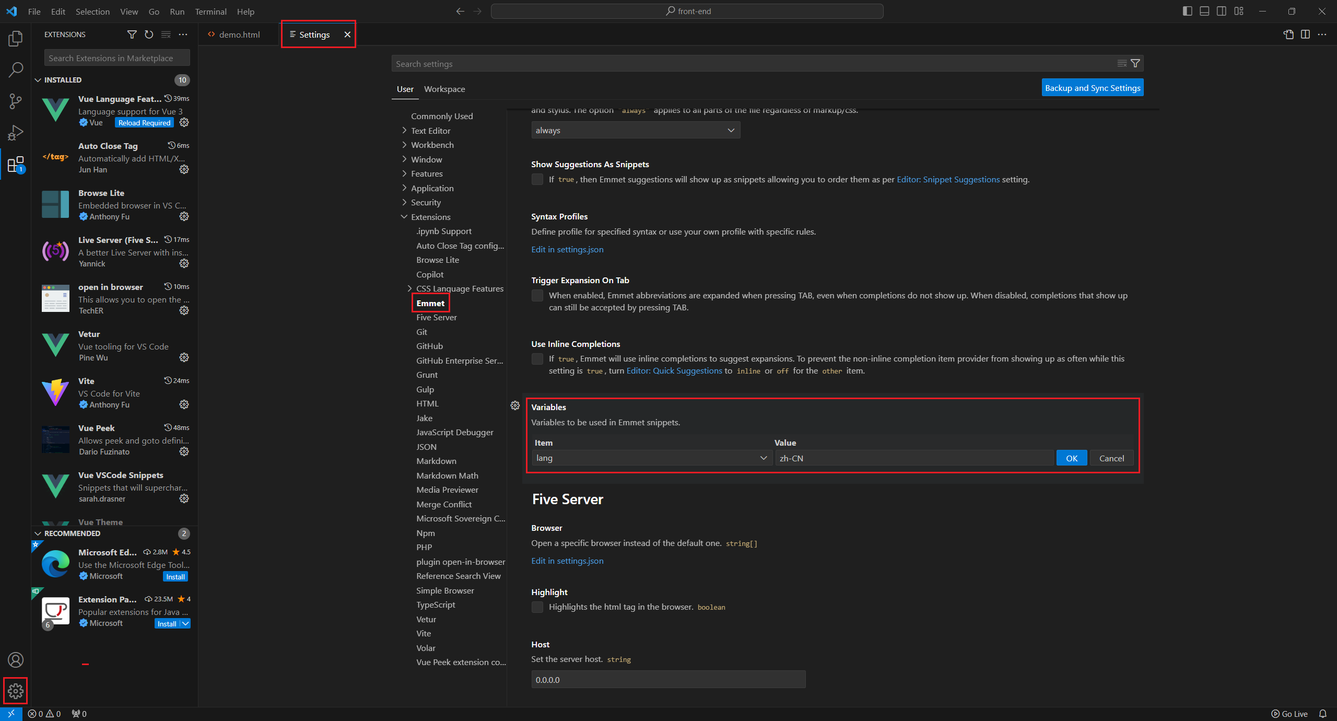Expand the Features settings category
The height and width of the screenshot is (721, 1337).
(x=404, y=173)
